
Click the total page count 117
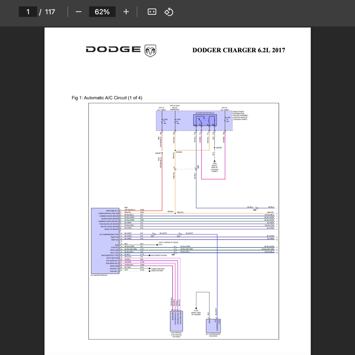tap(50, 12)
